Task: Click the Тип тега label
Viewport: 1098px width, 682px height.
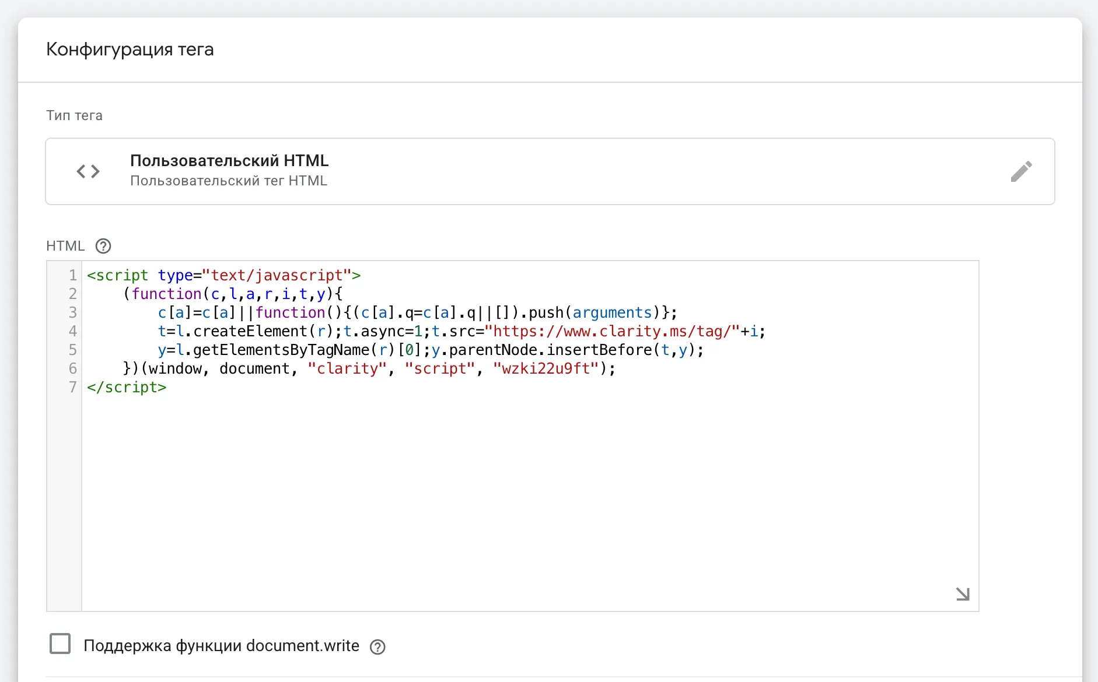Action: [74, 115]
